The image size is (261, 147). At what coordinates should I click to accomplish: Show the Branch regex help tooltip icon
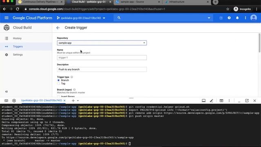coord(74,90)
